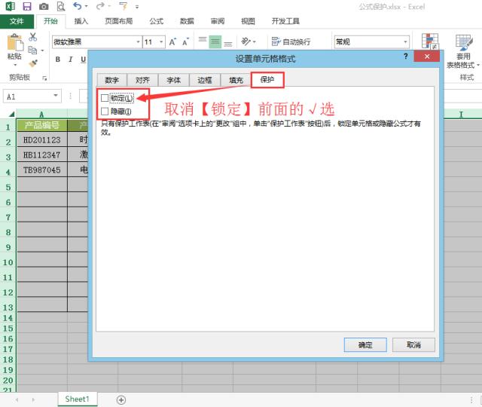
Task: Open the Undo history dropdown arrow
Action: [87, 6]
